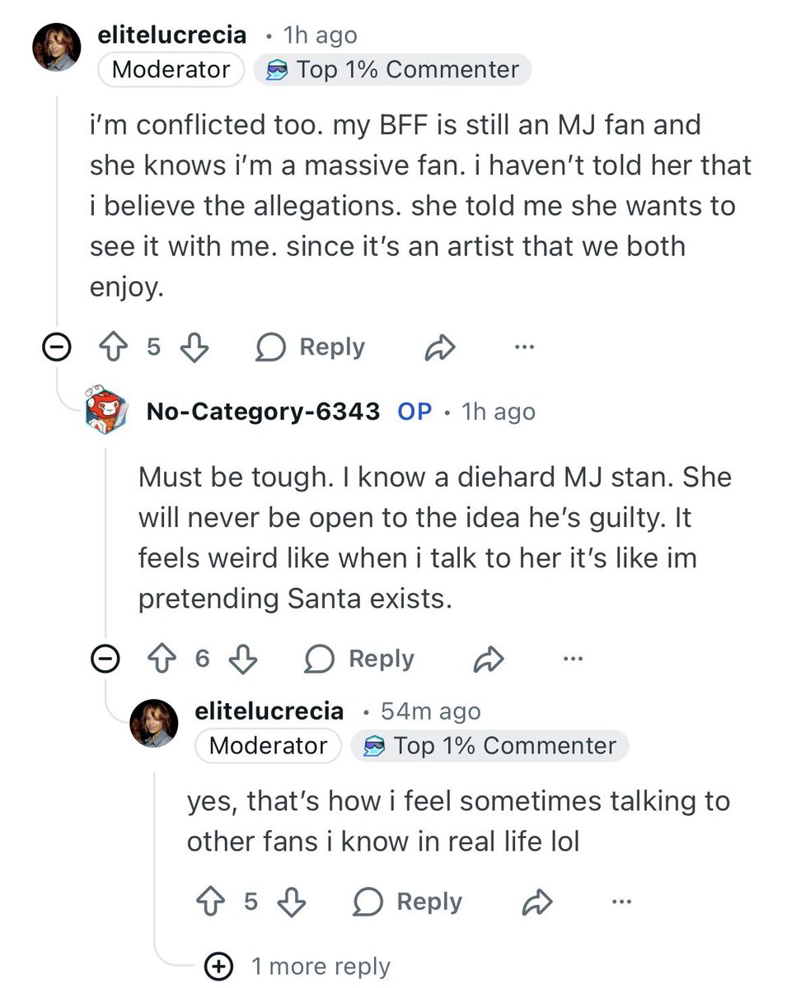This screenshot has height=988, width=796.
Task: Reply to No-Category-6343's comment
Action: tap(359, 659)
